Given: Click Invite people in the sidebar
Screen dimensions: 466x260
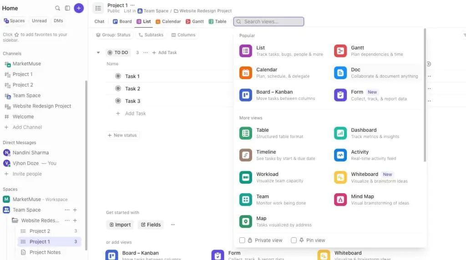Looking at the screenshot, I should click(27, 174).
